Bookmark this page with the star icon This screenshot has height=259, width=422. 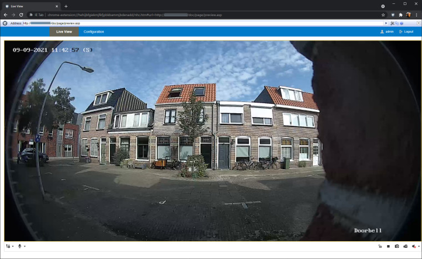click(x=383, y=15)
